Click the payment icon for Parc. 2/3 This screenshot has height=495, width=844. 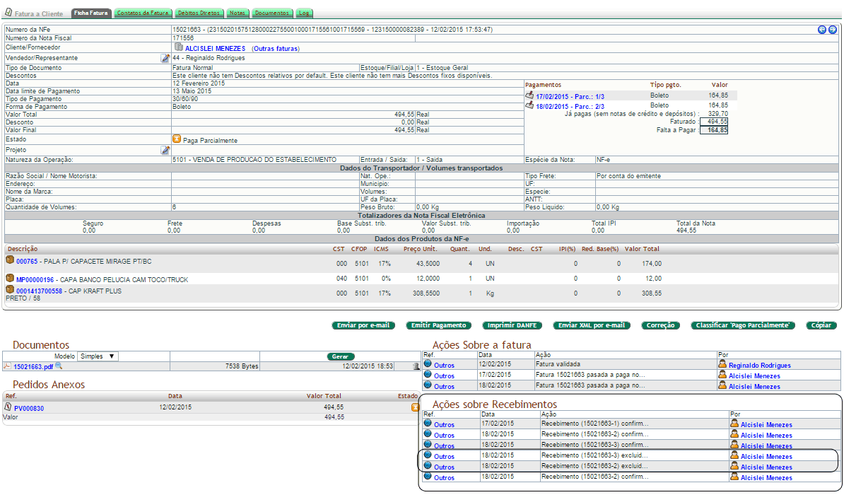(529, 105)
